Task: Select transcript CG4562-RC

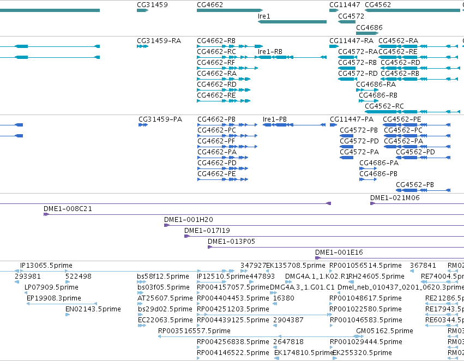Action: [x=384, y=106]
